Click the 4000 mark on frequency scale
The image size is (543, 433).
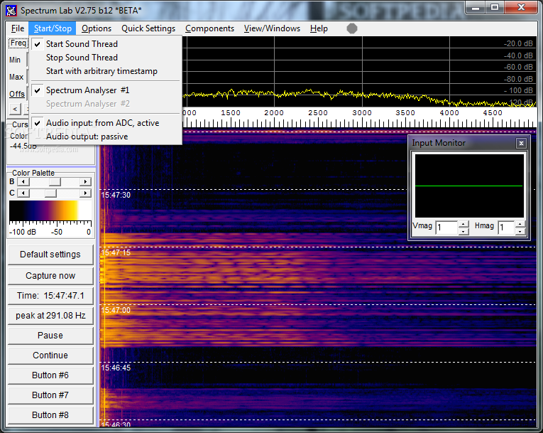449,113
